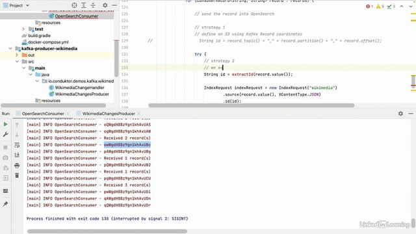
Task: Go to previous highlighted error arrow
Action: tap(402, 6)
